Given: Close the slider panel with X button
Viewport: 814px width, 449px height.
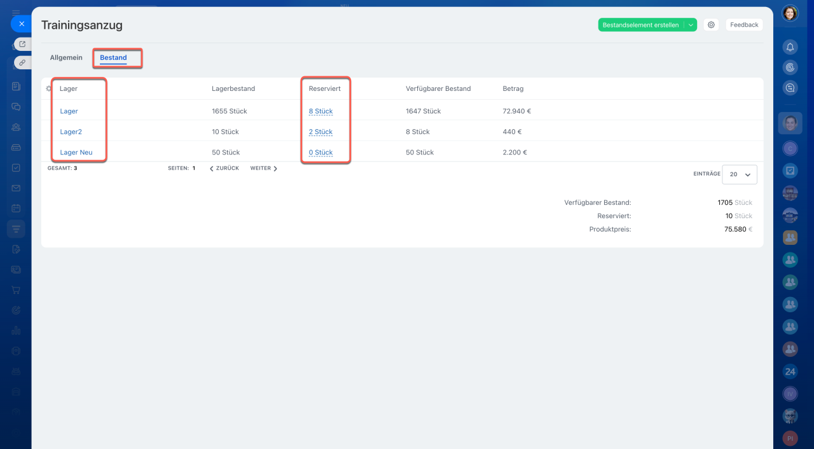Looking at the screenshot, I should point(21,24).
